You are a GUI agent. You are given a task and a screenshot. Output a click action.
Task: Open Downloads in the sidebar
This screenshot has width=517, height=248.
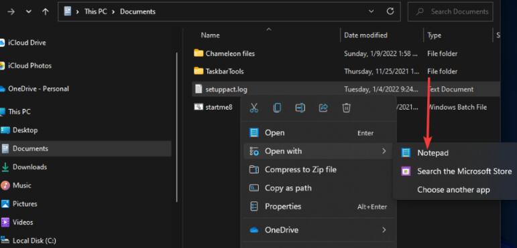click(30, 167)
